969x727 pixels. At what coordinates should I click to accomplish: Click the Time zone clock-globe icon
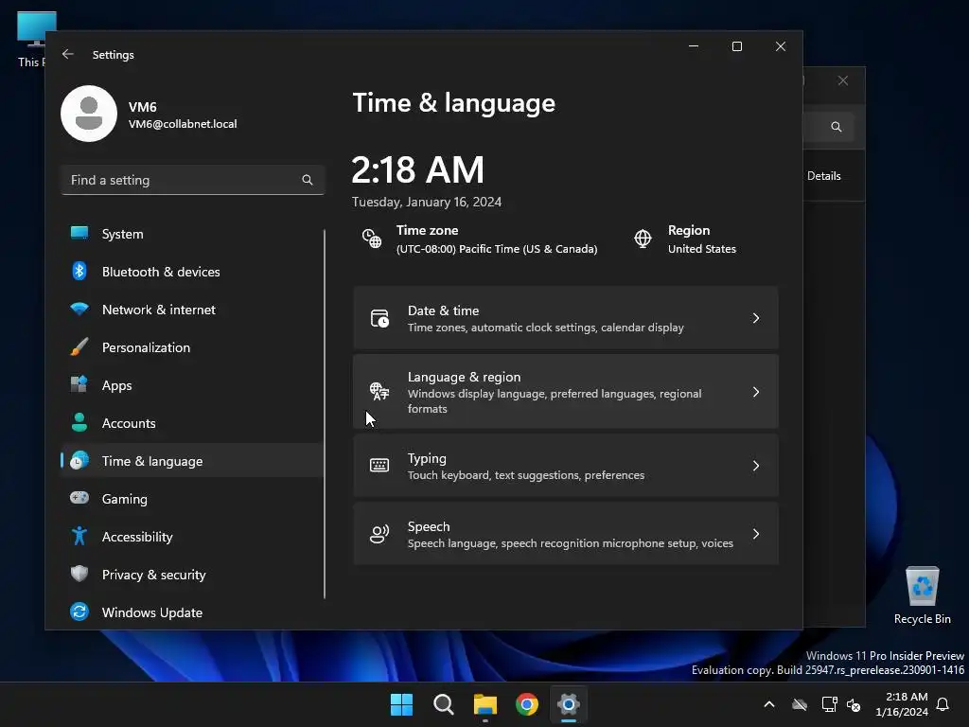tap(372, 239)
